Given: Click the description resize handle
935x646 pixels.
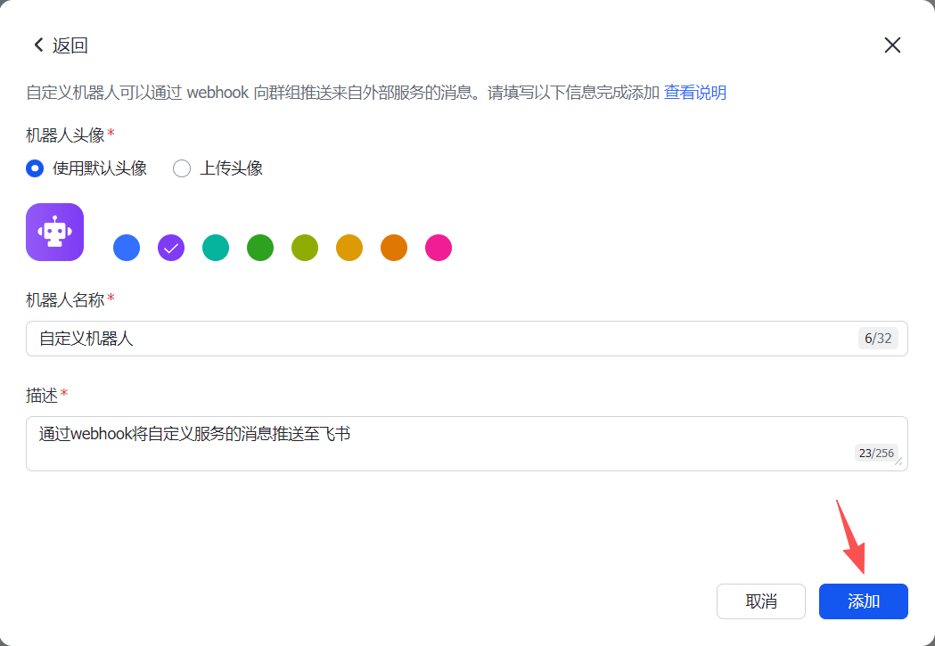Looking at the screenshot, I should point(898,461).
